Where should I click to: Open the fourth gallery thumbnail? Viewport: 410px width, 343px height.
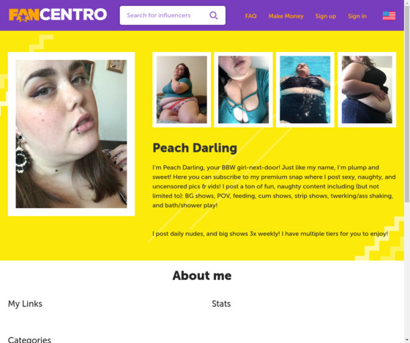(367, 89)
